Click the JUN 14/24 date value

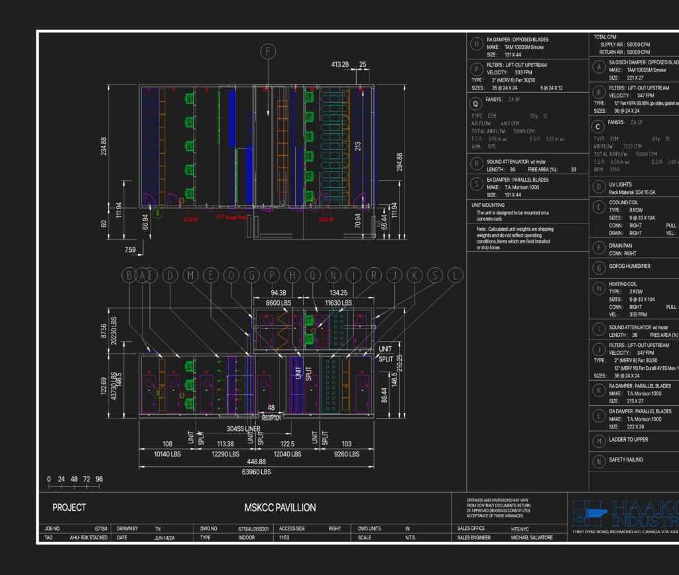point(164,539)
